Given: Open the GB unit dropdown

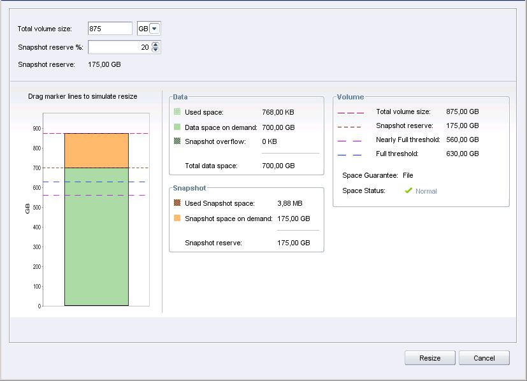Looking at the screenshot, I should click(155, 29).
